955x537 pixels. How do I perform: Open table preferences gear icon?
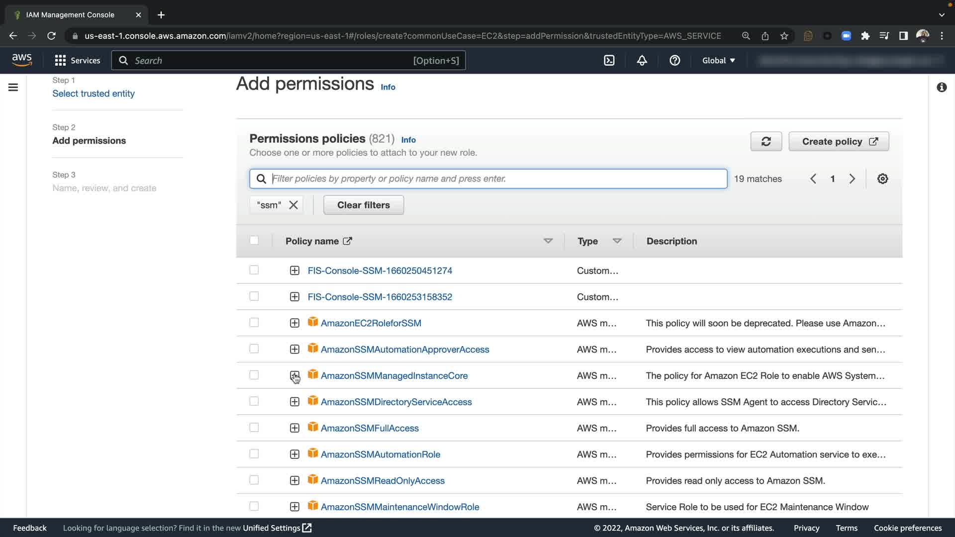[882, 179]
